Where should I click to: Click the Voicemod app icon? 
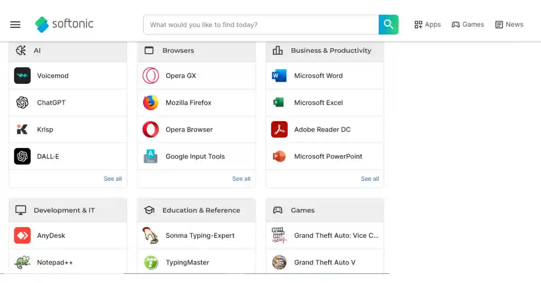pos(23,76)
